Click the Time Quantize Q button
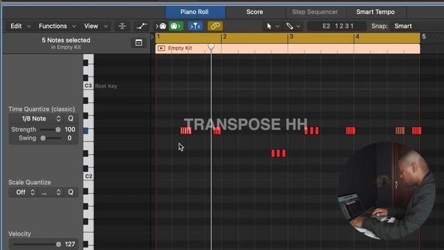 [71, 119]
